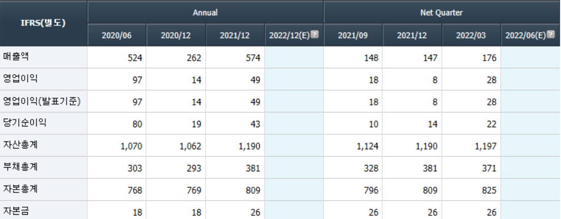Click 영업이익 row value 97 for 2020/06
The height and width of the screenshot is (219, 561).
(137, 80)
